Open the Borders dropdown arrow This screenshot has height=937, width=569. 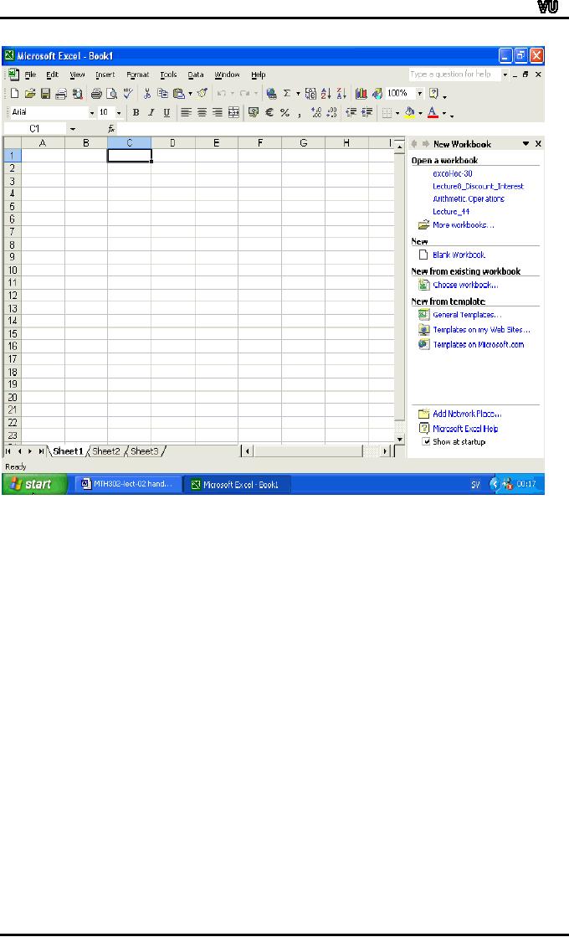(x=397, y=113)
